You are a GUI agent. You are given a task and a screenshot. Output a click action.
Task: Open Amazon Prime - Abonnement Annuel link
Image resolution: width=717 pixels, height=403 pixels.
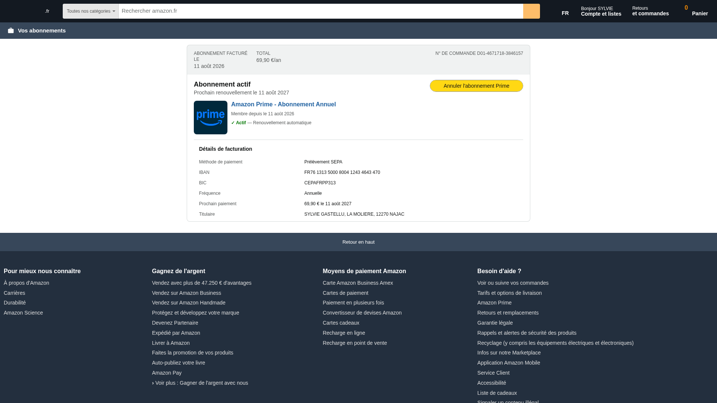[283, 104]
